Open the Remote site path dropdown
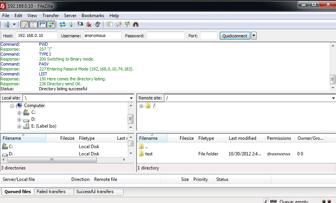Image resolution: width=336 pixels, height=203 pixels. pyautogui.click(x=333, y=98)
